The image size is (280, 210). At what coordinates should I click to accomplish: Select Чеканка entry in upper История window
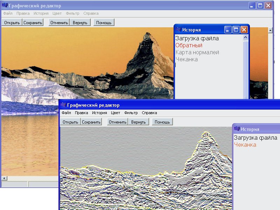tap(187, 59)
